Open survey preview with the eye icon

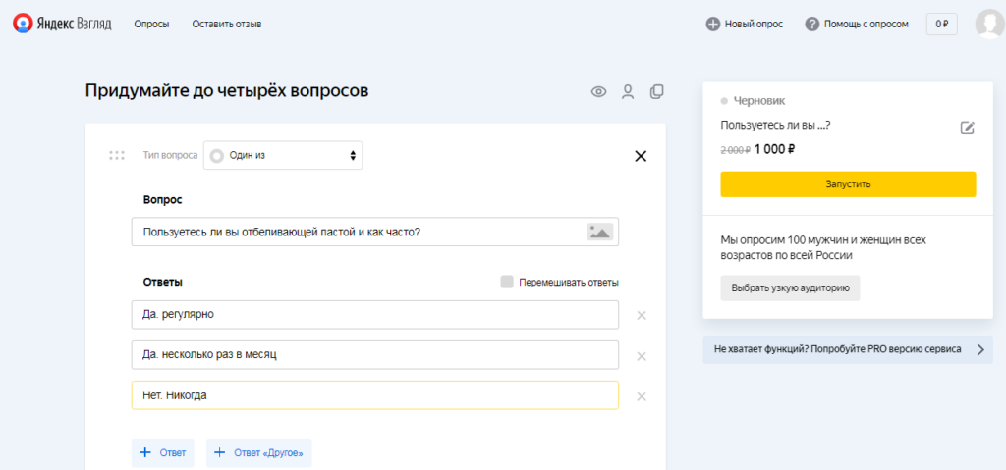[x=598, y=92]
